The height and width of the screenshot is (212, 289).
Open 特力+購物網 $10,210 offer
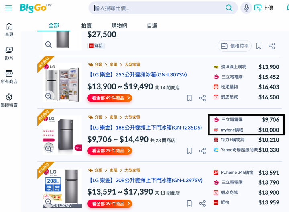[246, 140]
